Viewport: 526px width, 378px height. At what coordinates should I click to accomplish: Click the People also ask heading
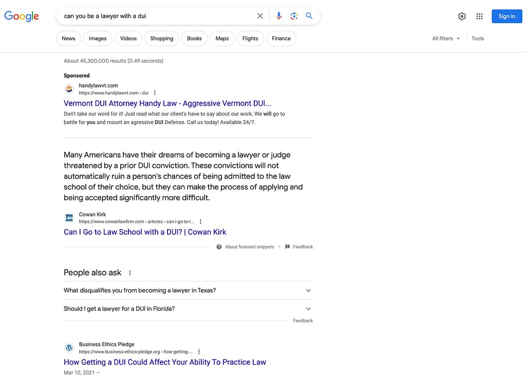tap(92, 273)
